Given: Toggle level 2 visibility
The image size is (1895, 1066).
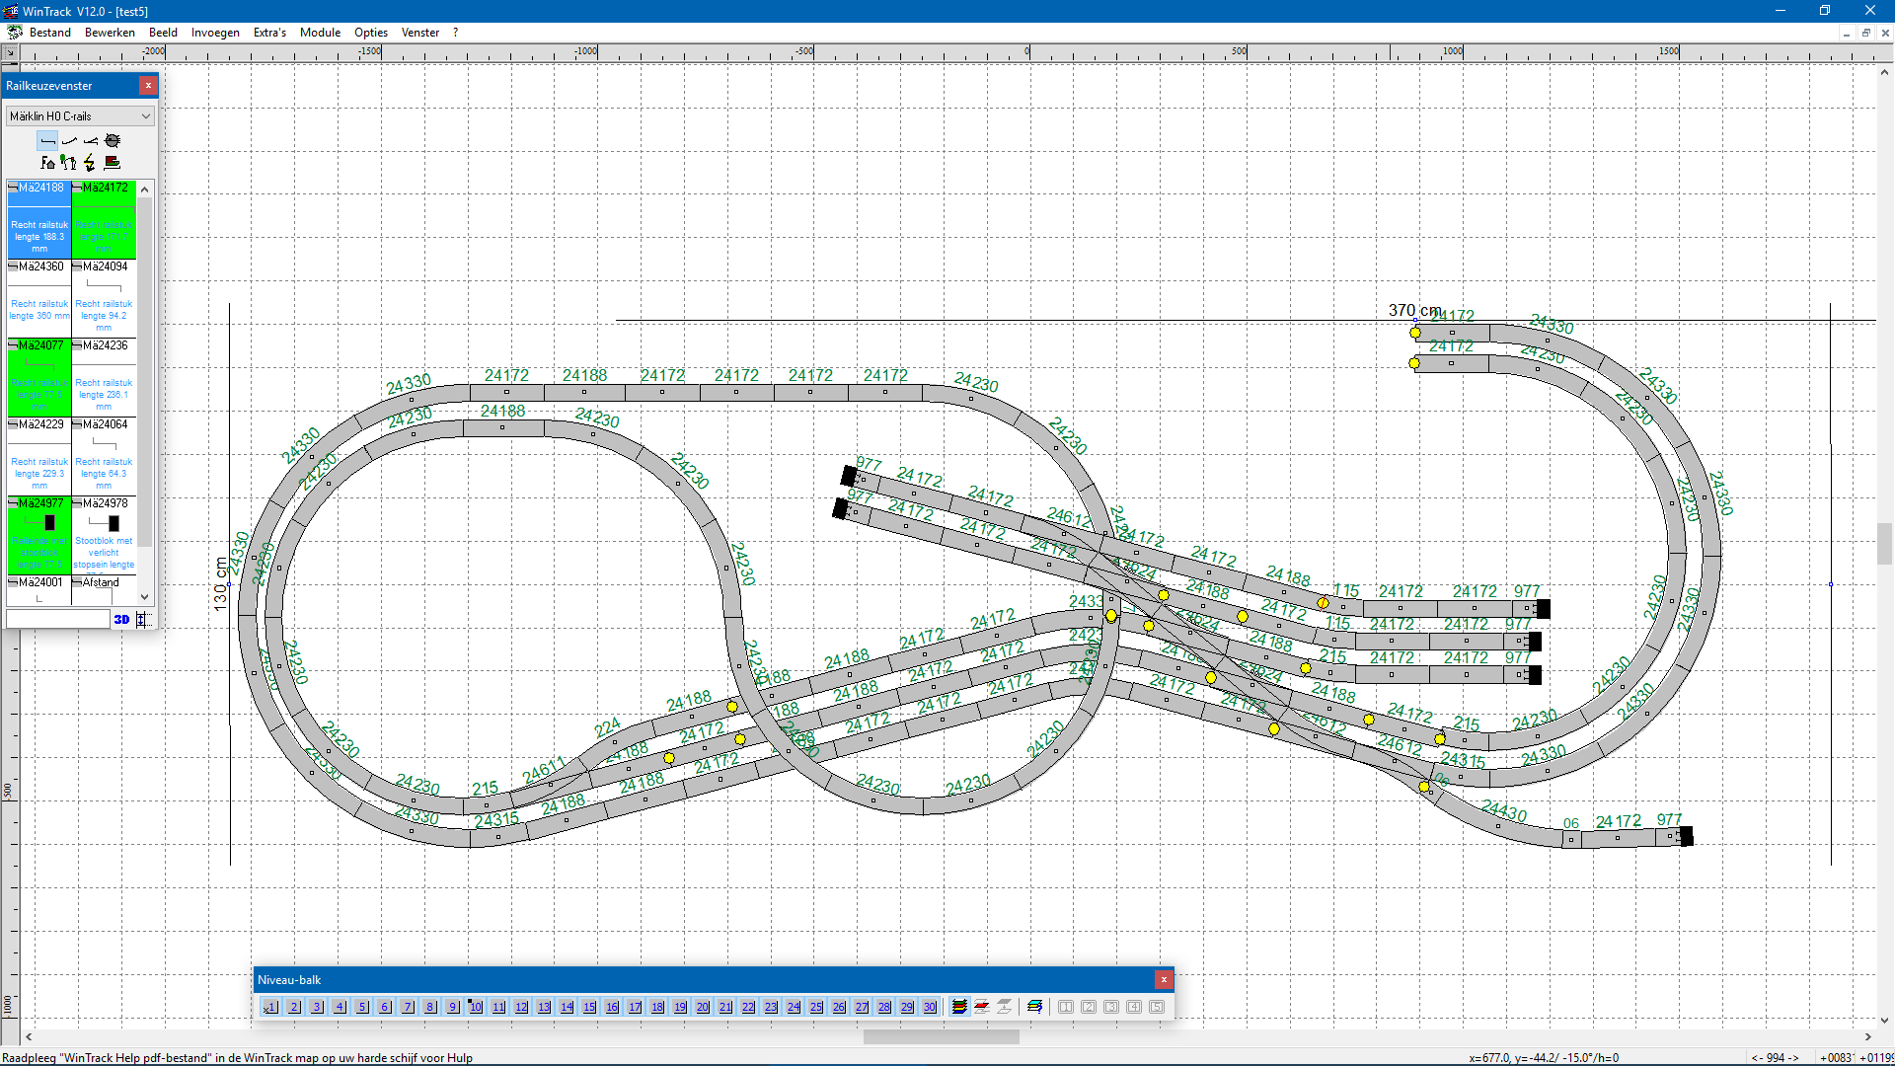Looking at the screenshot, I should tap(294, 1007).
